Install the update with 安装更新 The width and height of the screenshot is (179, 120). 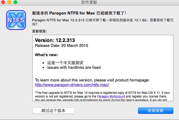(156, 110)
